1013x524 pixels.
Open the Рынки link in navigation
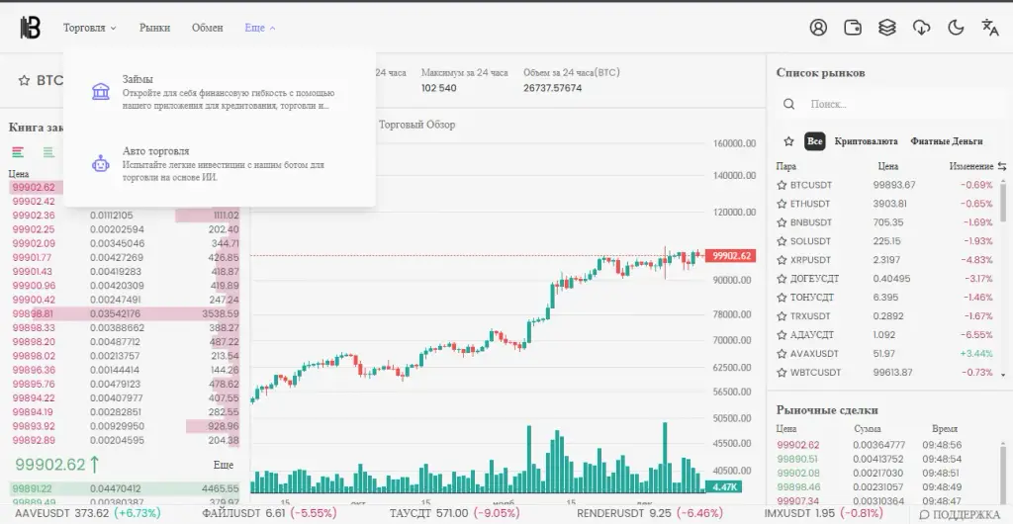click(x=155, y=28)
